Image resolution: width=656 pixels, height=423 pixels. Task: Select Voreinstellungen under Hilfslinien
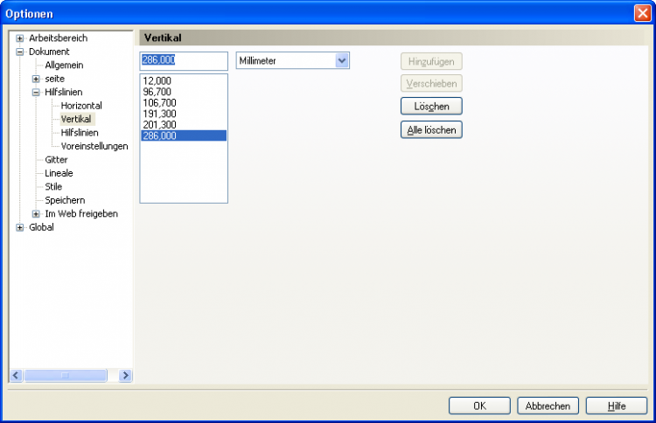click(94, 146)
